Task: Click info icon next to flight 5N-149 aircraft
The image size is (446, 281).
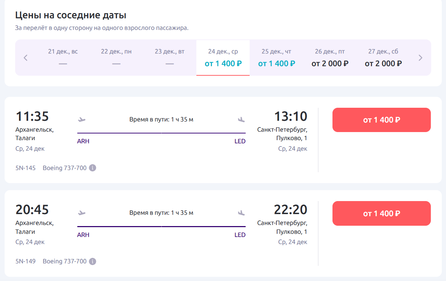Action: [x=92, y=262]
